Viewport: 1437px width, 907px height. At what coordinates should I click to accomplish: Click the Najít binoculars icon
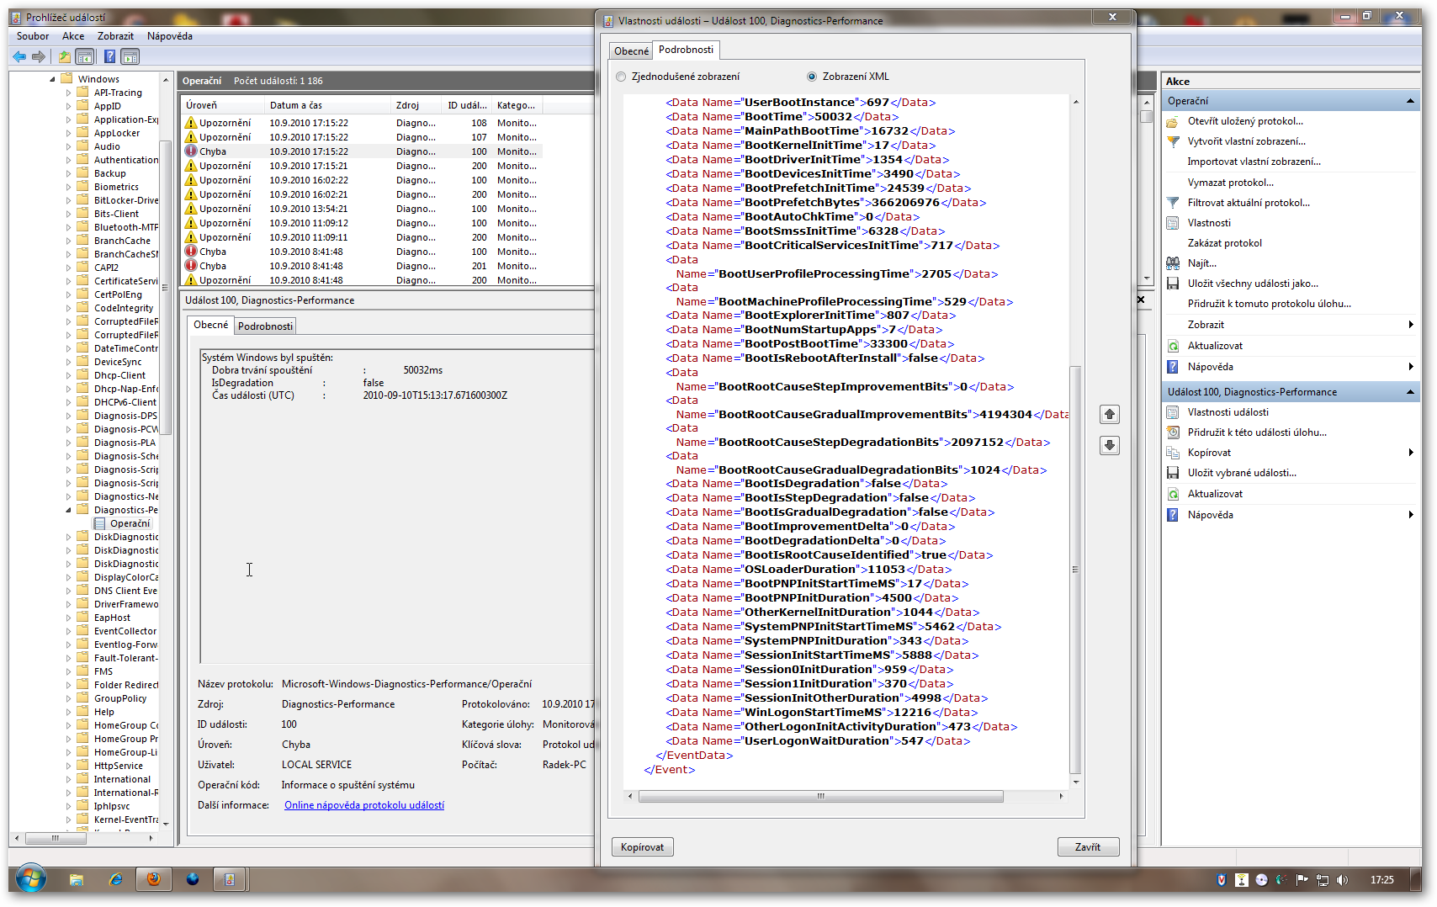click(1173, 263)
